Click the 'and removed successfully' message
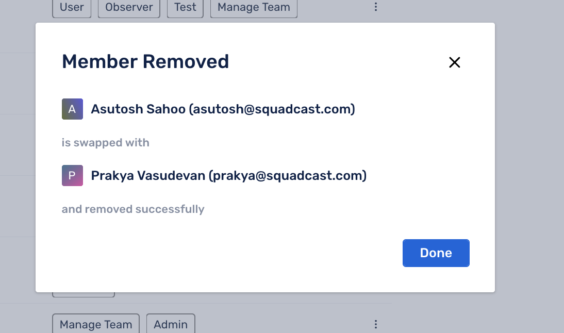Image resolution: width=564 pixels, height=333 pixels. 133,209
